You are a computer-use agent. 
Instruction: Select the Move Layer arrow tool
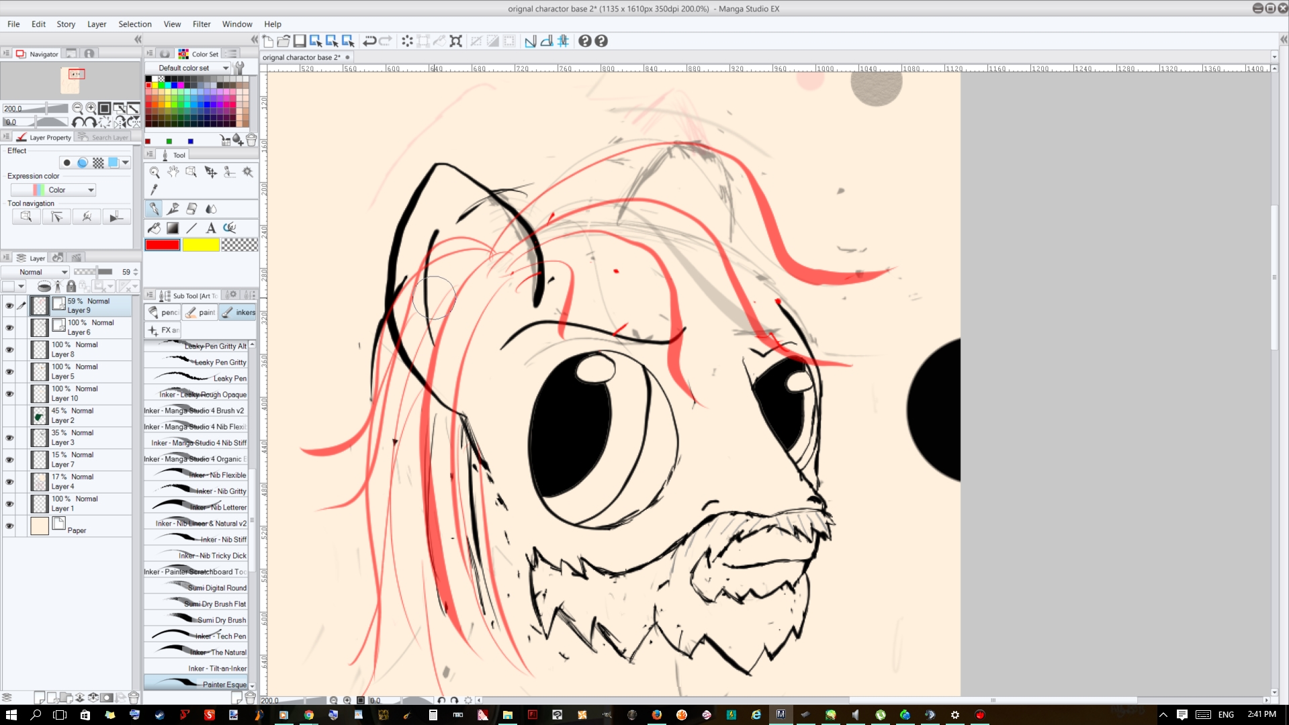tap(211, 172)
